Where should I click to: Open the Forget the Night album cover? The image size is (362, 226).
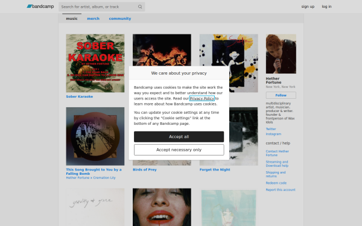click(x=243, y=136)
